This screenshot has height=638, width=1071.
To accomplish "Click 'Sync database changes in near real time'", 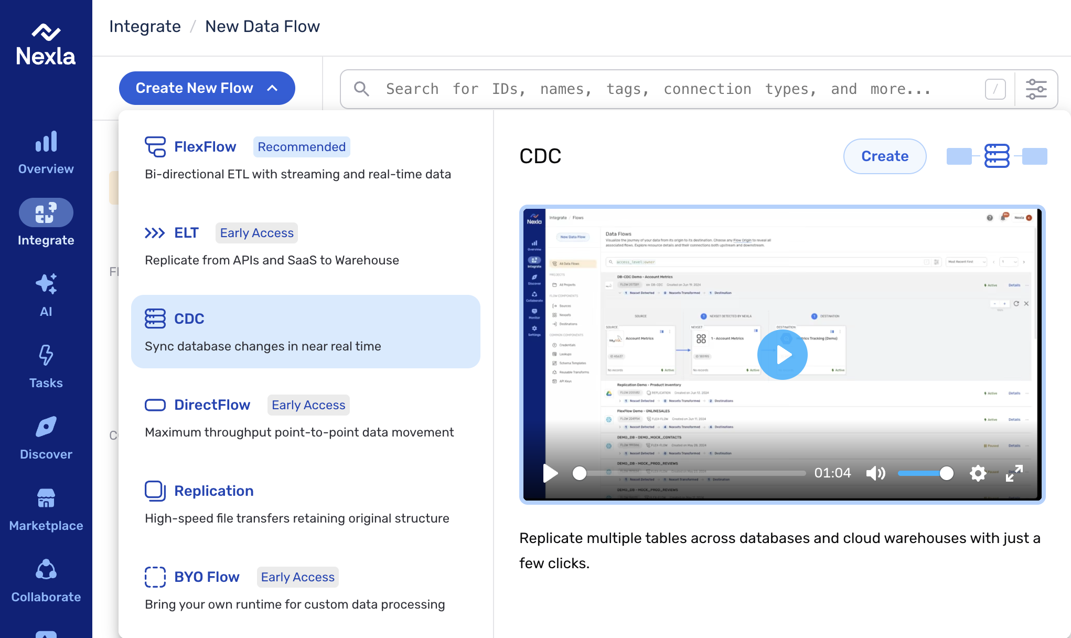I will click(x=263, y=346).
